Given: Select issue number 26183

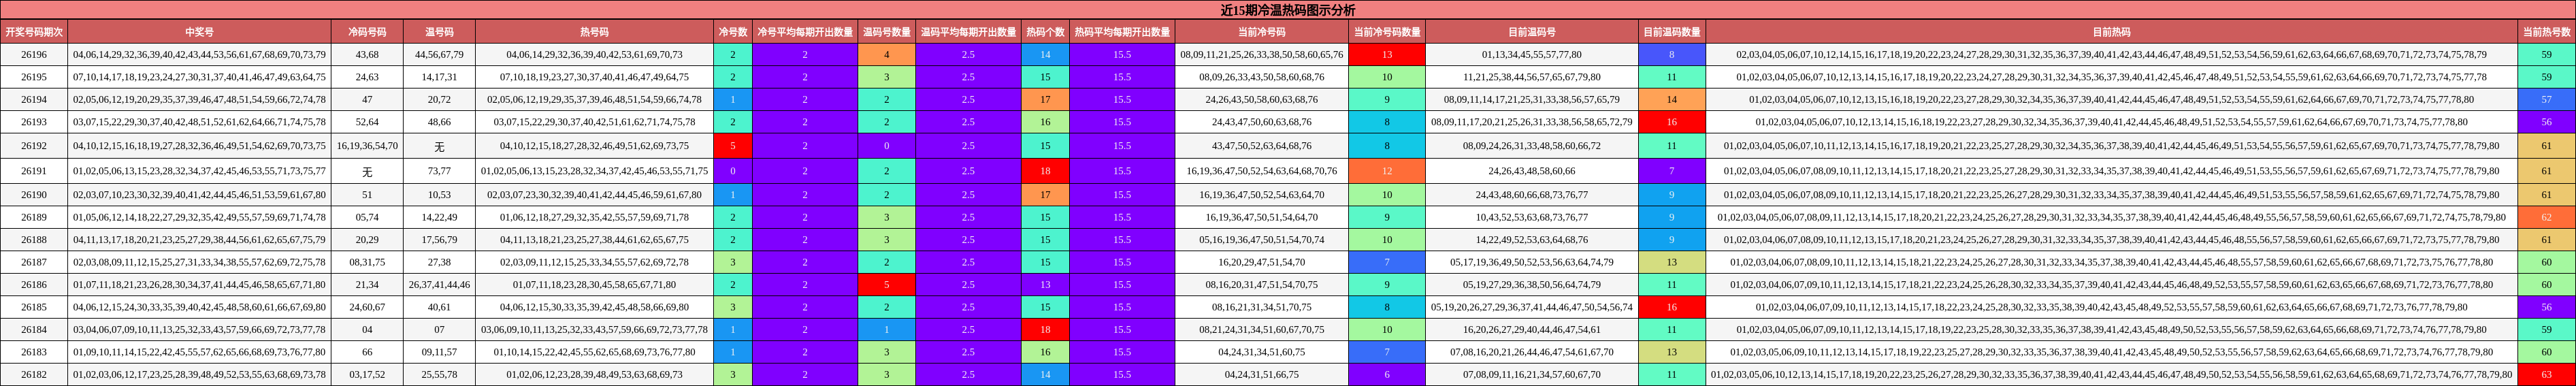Looking at the screenshot, I should pyautogui.click(x=34, y=352).
